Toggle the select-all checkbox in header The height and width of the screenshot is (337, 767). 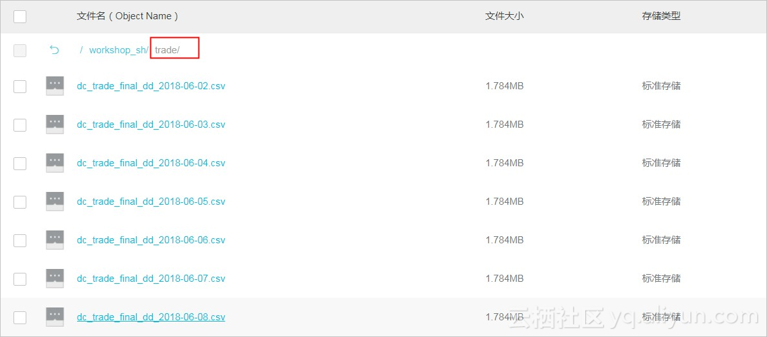19,17
